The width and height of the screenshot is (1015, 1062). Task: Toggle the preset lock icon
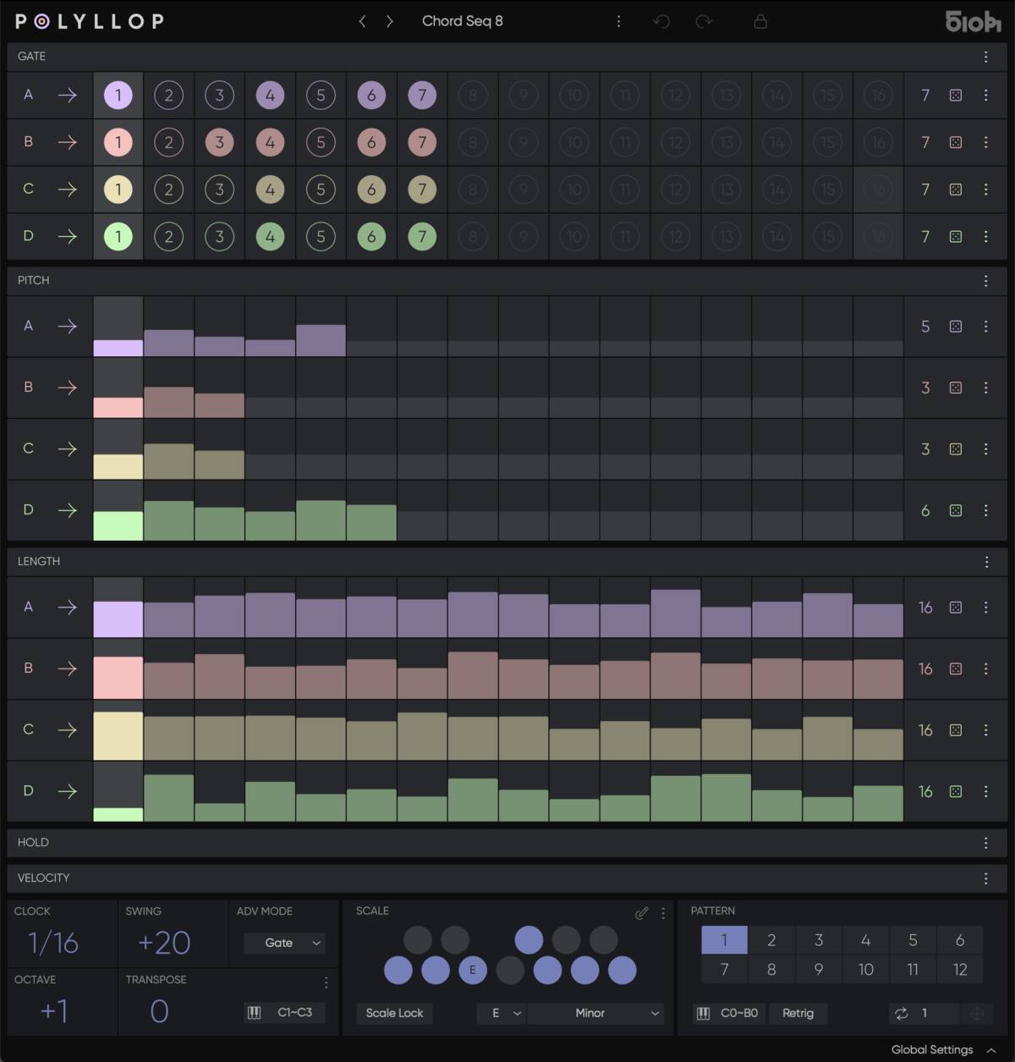coord(760,21)
